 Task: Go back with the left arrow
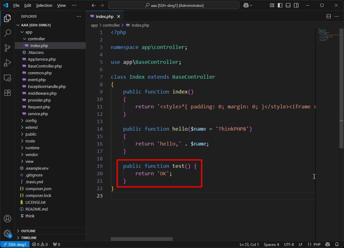click(x=94, y=6)
